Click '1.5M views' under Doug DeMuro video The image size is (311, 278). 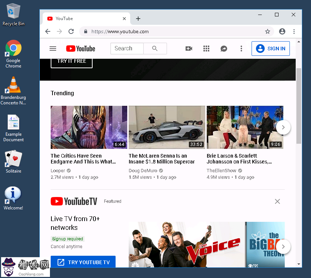click(140, 177)
